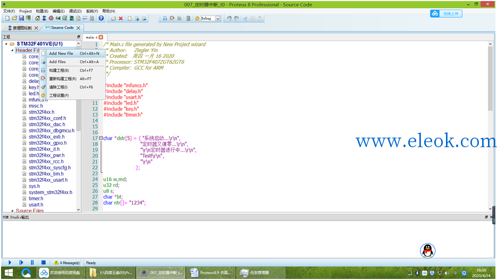
Task: Click the add-files folder toolbar icon
Action: pyautogui.click(x=113, y=19)
